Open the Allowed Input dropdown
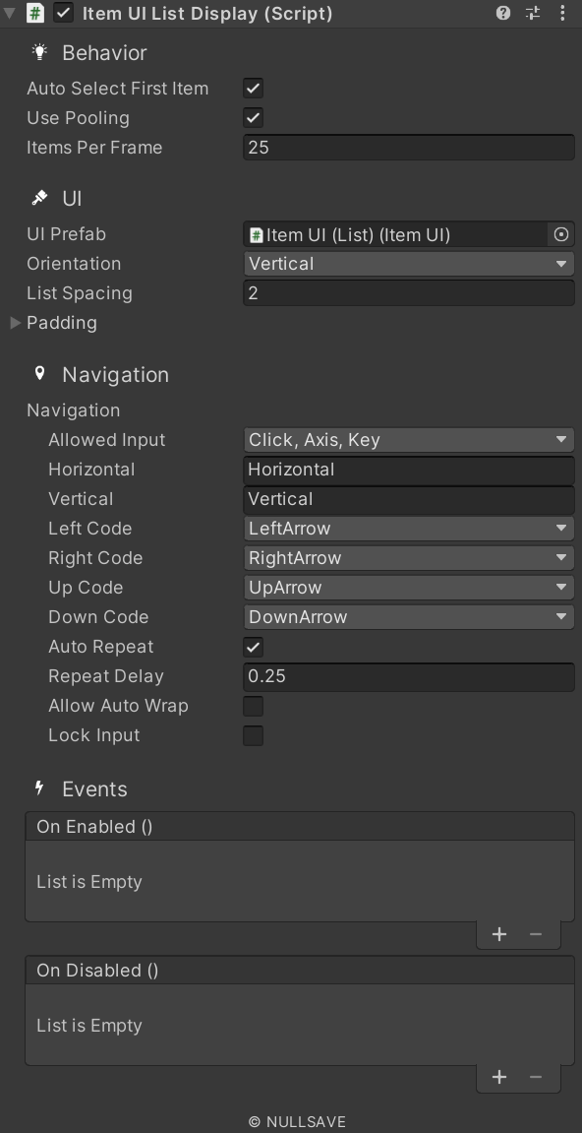Viewport: 582px width, 1133px height. [x=408, y=439]
